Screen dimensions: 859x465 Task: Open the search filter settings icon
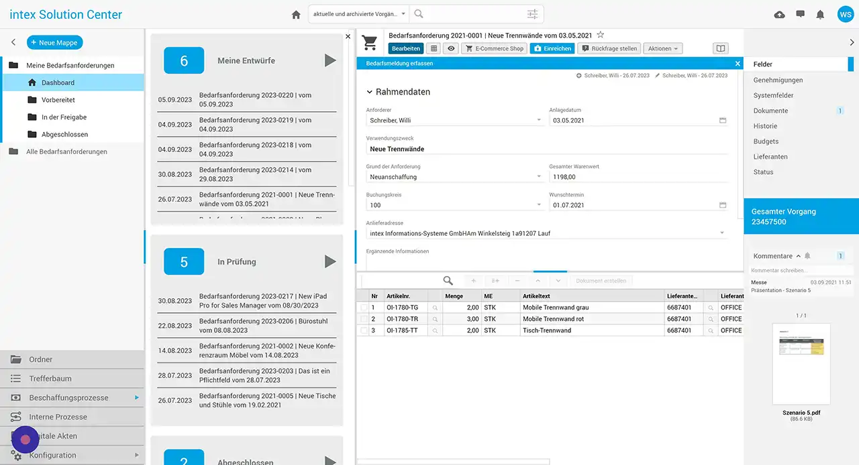[x=532, y=14]
